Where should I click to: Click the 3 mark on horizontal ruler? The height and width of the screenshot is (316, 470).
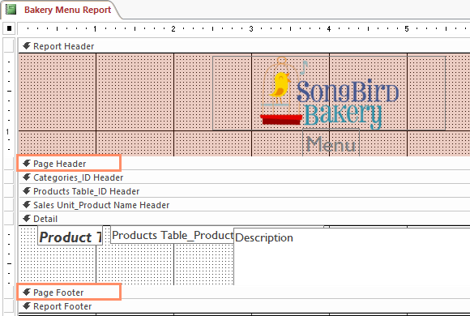click(251, 29)
